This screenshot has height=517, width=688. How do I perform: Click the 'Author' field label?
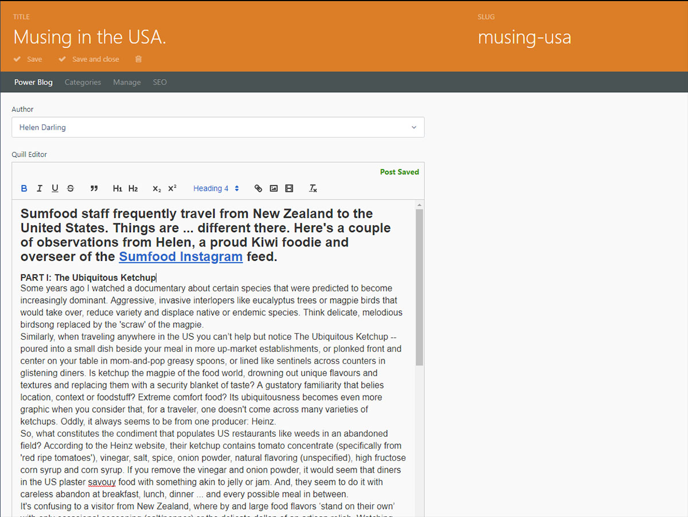(22, 109)
